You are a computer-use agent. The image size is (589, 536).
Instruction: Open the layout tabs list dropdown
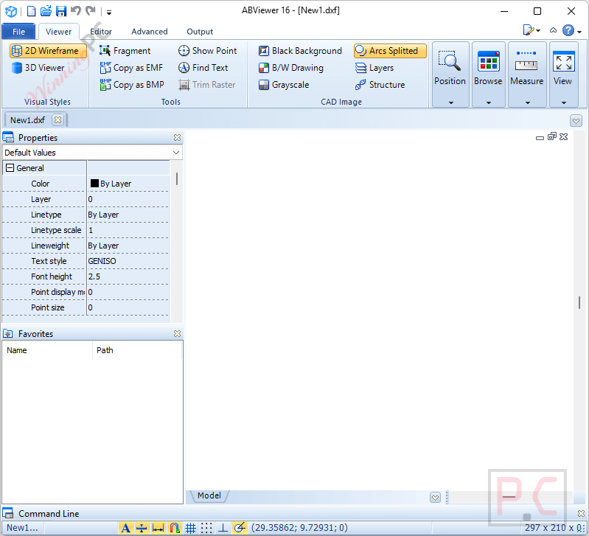click(435, 498)
